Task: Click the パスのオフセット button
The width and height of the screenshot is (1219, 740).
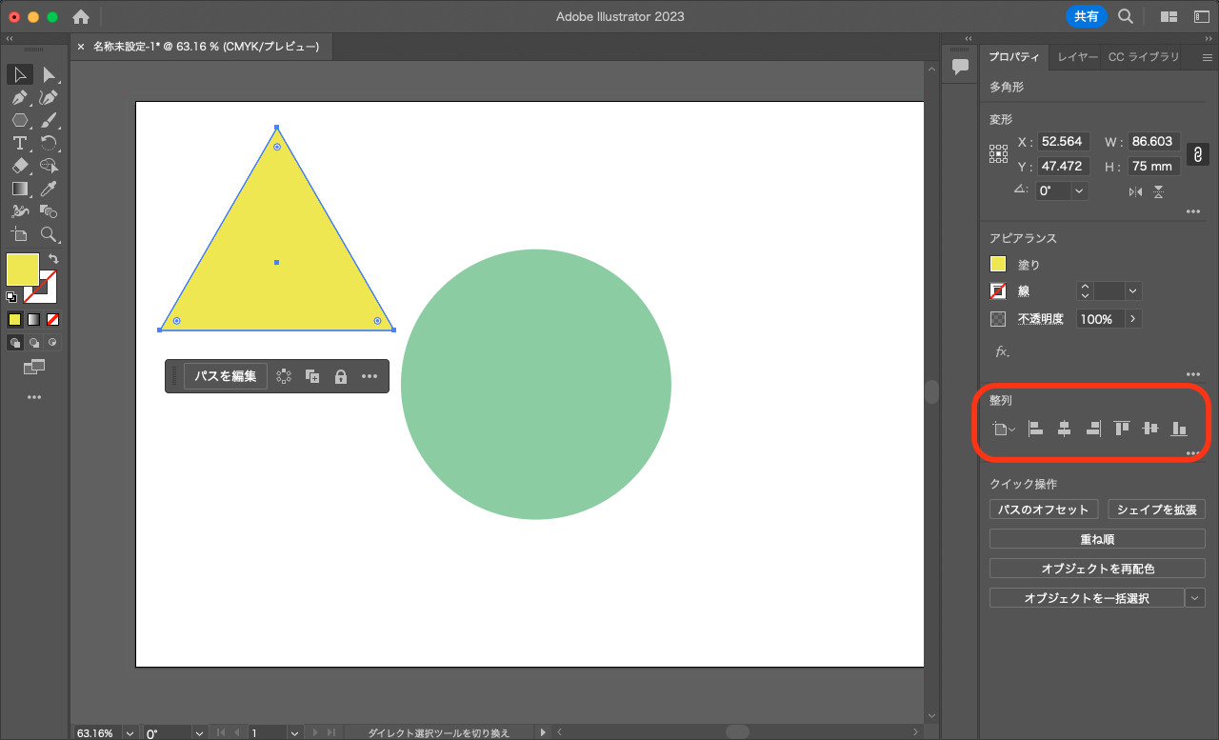Action: (x=1044, y=510)
